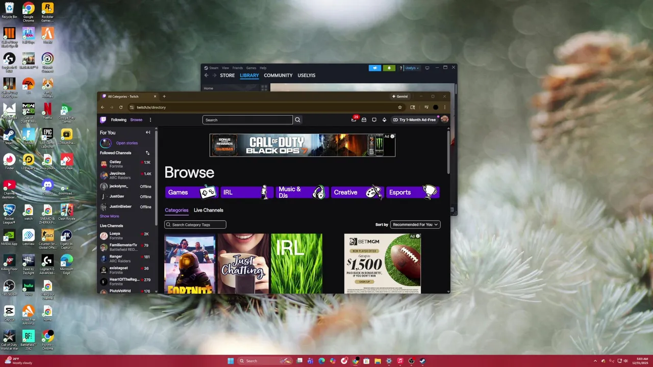Open the Sort by Recommended For You dropdown
Viewport: 653px width, 367px height.
point(415,224)
